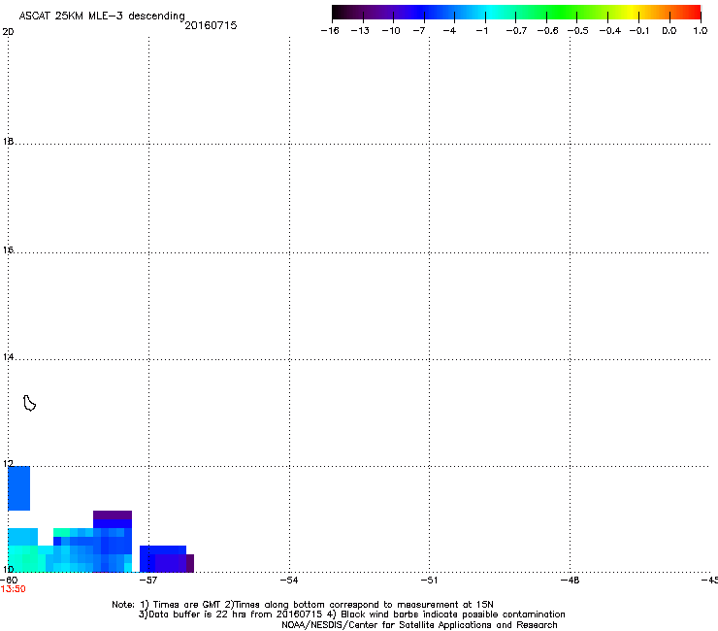Click the red time stamp 13:50
Viewport: 718px width, 631px height.
(13, 589)
